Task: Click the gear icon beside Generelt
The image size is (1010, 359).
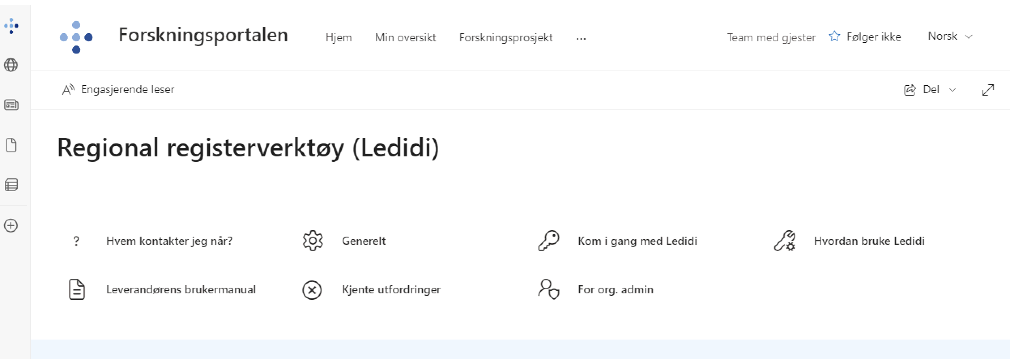Action: [313, 241]
